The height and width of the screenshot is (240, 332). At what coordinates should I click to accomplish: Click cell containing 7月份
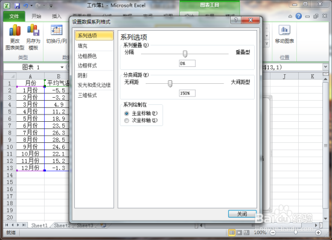tap(30, 133)
